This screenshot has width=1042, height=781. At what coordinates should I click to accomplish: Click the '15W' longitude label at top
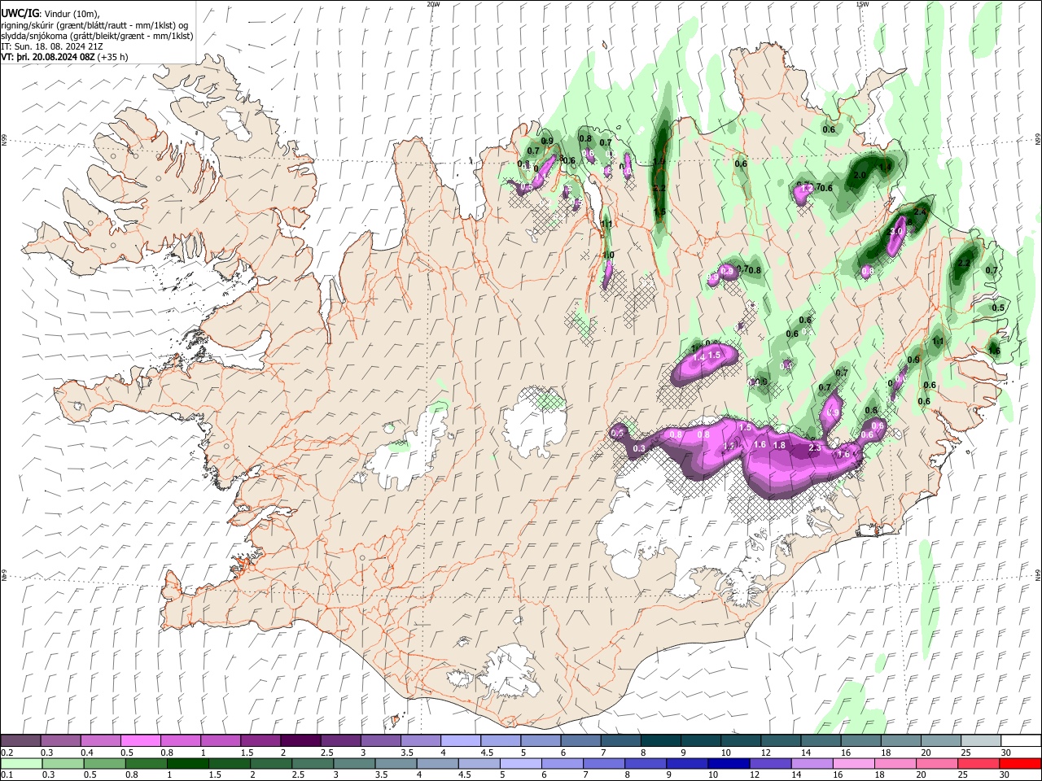click(x=862, y=4)
